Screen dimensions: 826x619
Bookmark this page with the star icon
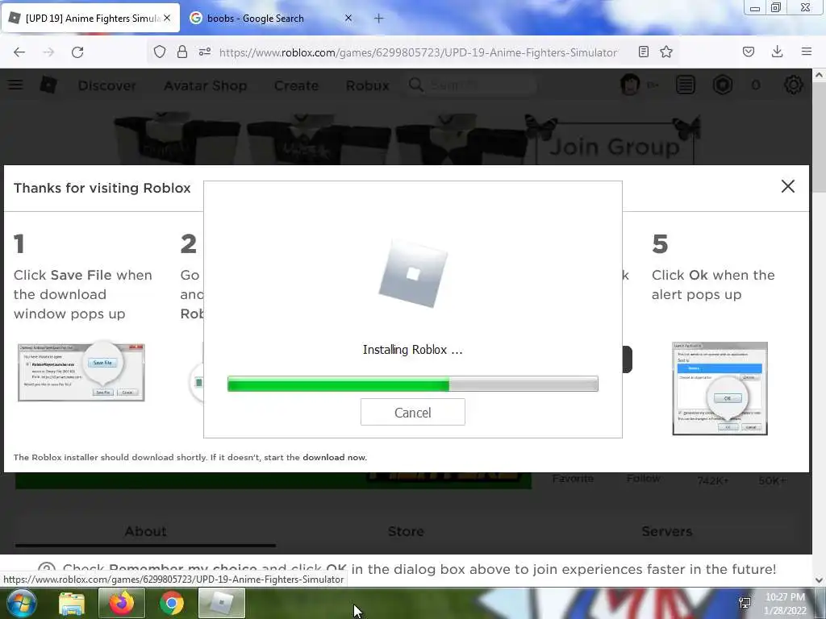coord(666,52)
